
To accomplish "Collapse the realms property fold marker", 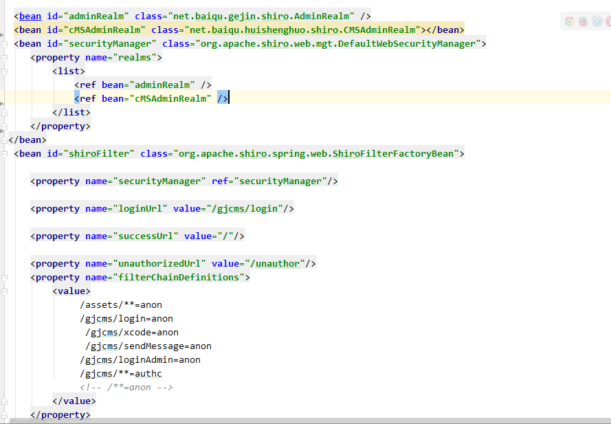I will pos(5,58).
